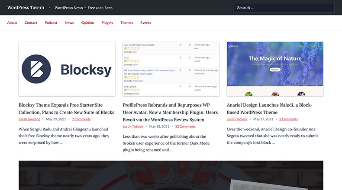The height and width of the screenshot is (190, 342).
Task: Click the excerpt about Dark Mode plugin
Action: (166, 143)
